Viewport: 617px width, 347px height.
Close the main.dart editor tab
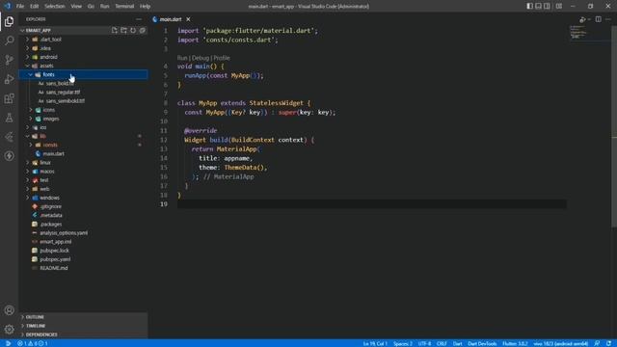pyautogui.click(x=188, y=19)
